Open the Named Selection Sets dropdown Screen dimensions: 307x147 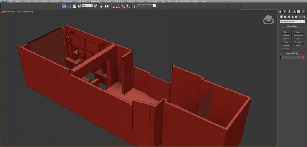pos(146,5)
